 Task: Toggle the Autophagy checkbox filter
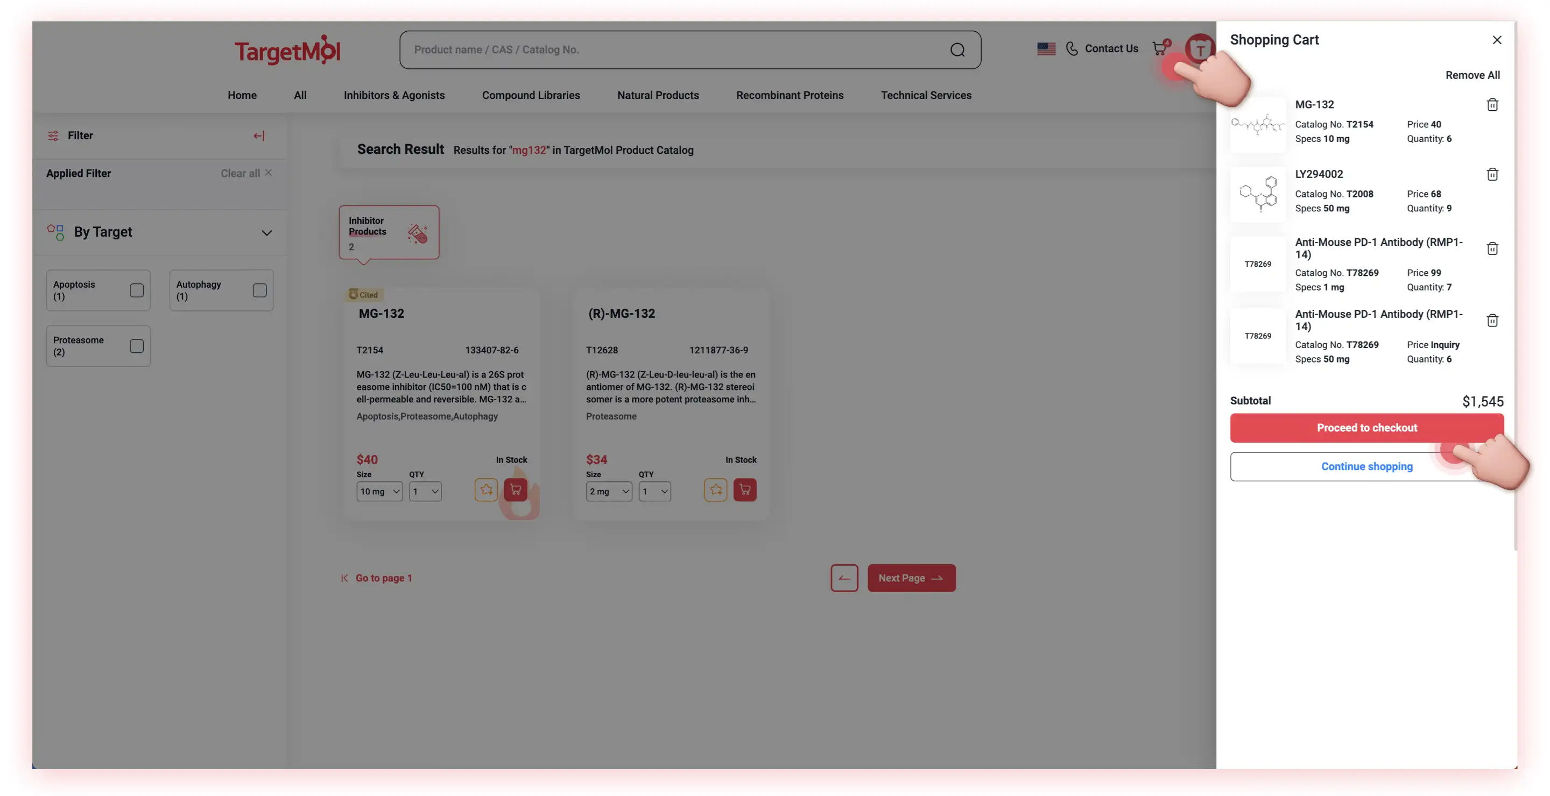point(260,288)
